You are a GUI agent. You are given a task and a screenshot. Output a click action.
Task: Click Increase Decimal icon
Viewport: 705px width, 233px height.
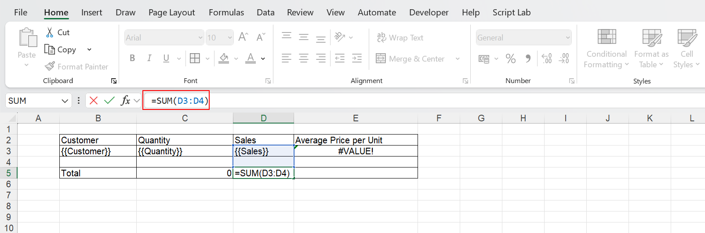(x=547, y=58)
